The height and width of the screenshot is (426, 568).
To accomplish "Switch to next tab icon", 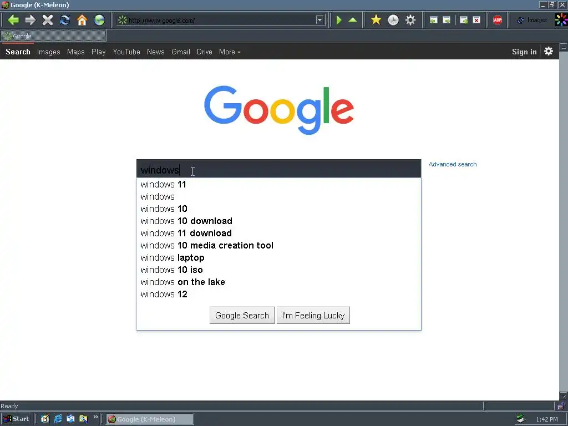I will pos(447,21).
